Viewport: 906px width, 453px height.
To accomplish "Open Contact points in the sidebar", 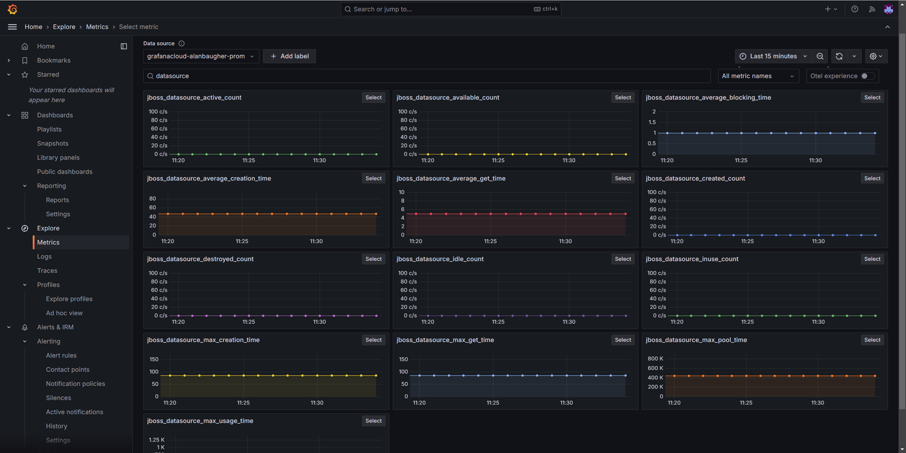I will (x=67, y=370).
